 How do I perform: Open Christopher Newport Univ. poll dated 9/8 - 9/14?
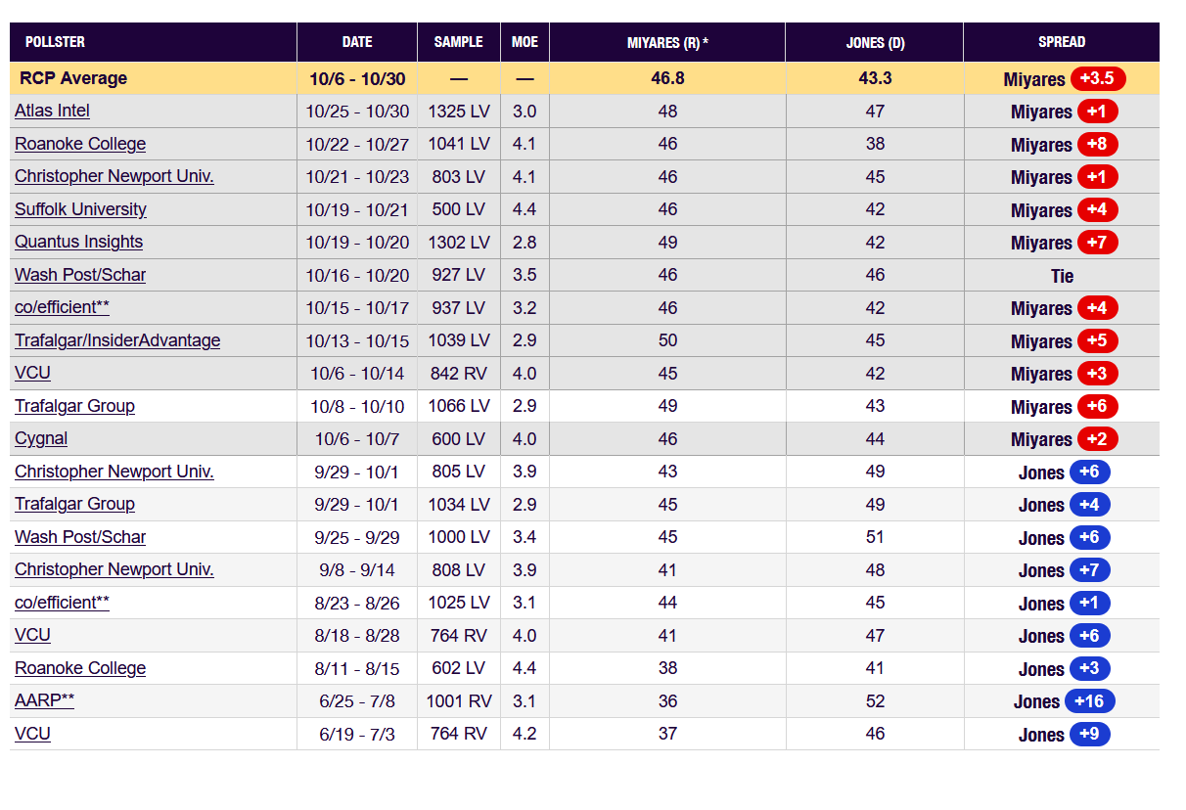click(x=114, y=569)
